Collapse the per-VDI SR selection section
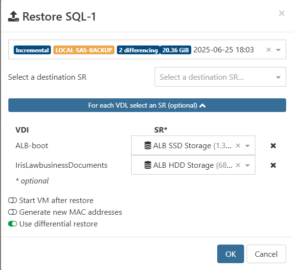This screenshot has height=270, width=293. point(147,105)
